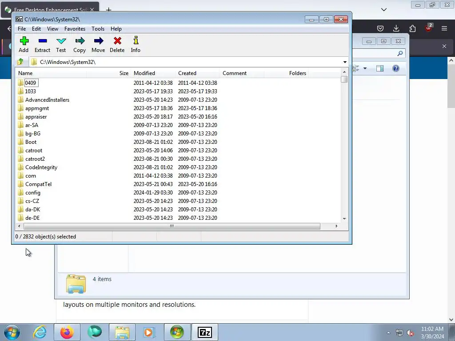Viewport: 455px width, 341px height.
Task: Open Firefox from the taskbar
Action: click(x=67, y=332)
